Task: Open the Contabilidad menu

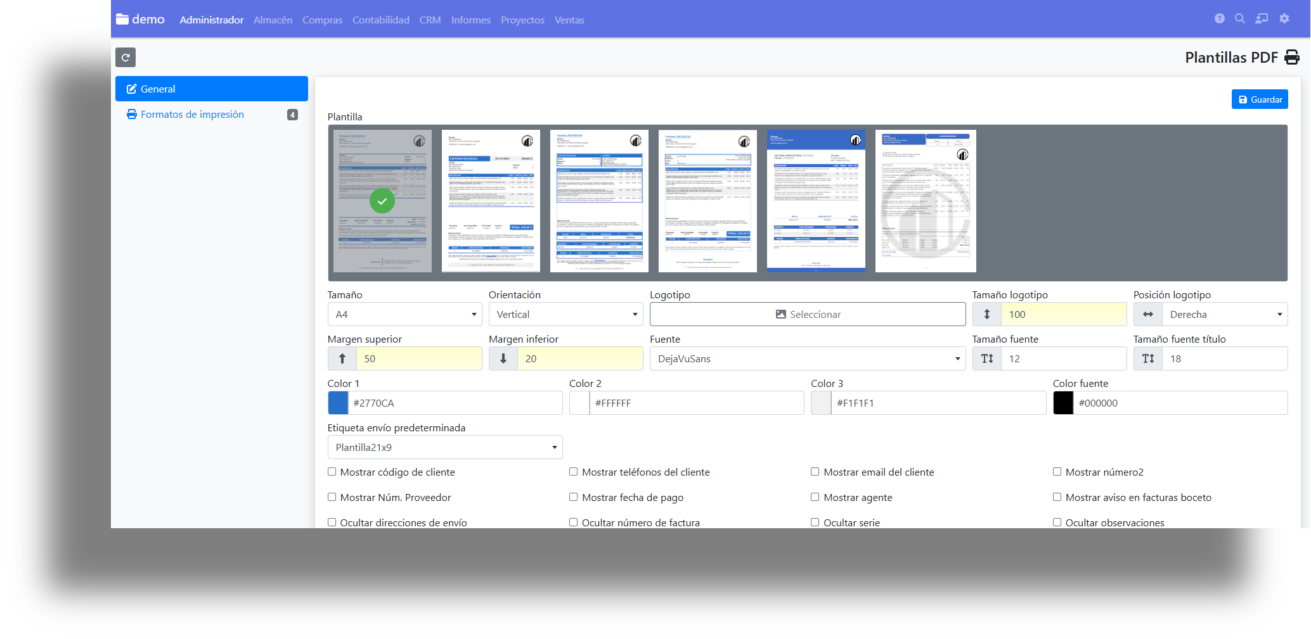Action: [380, 20]
